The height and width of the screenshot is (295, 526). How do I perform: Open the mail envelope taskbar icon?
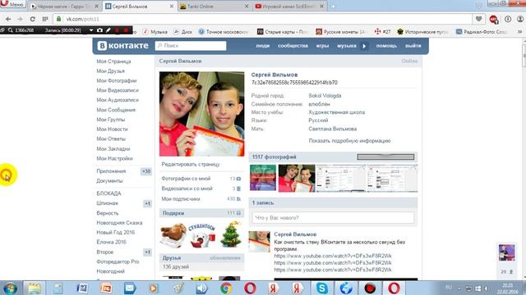[130, 288]
